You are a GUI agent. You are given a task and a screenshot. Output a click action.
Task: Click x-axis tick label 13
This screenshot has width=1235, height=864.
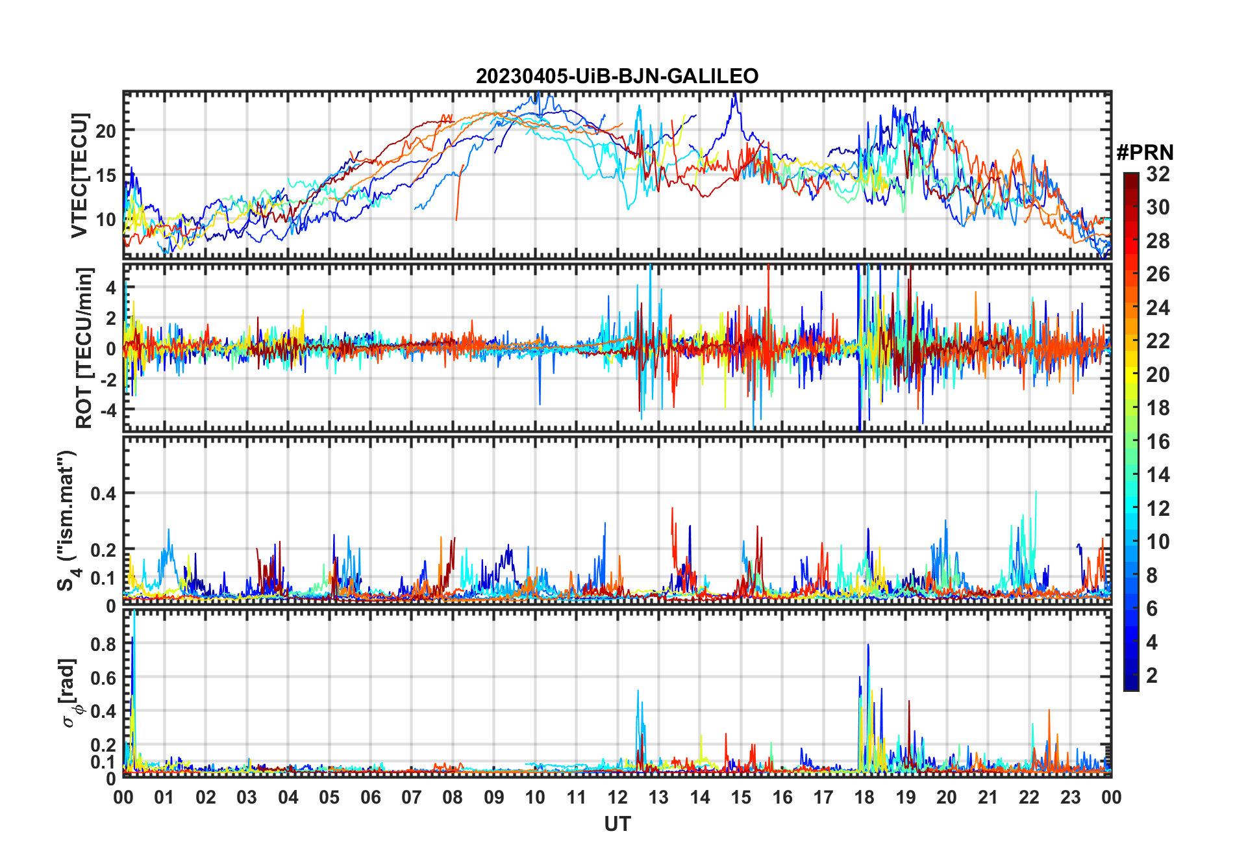[x=658, y=797]
